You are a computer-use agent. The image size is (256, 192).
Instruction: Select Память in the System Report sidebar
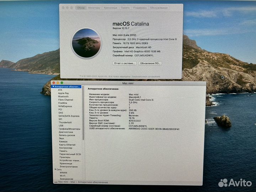[x=63, y=151]
